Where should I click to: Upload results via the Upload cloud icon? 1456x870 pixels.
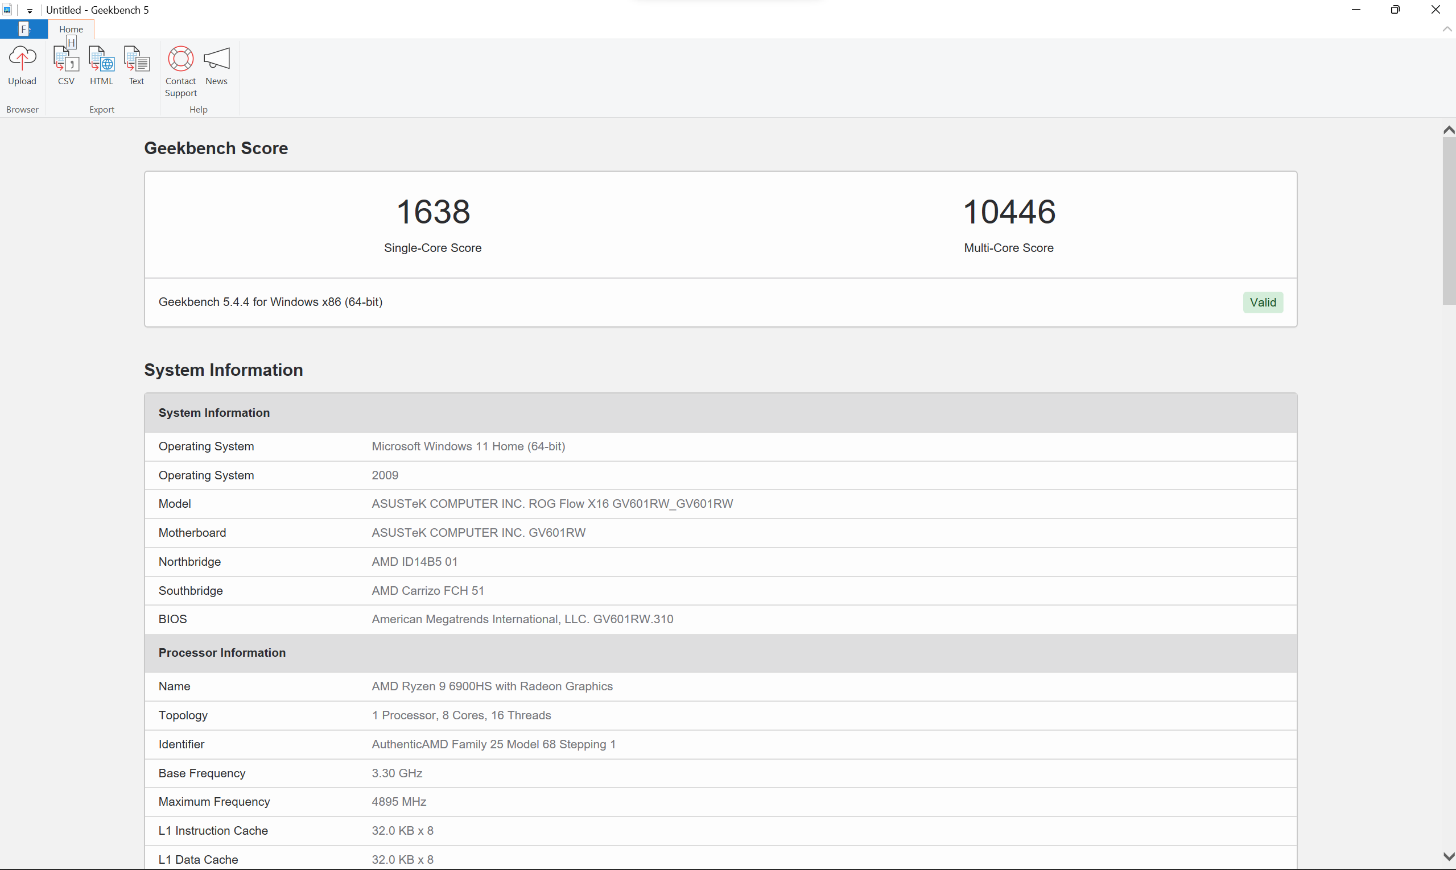coord(22,67)
